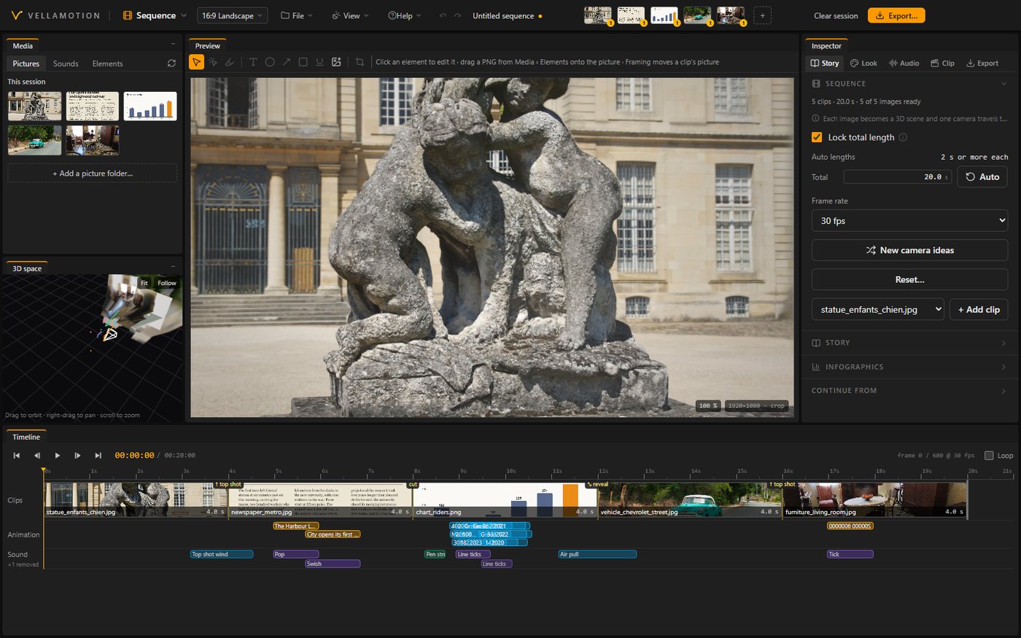Click the add image element icon
The height and width of the screenshot is (638, 1021).
[336, 62]
